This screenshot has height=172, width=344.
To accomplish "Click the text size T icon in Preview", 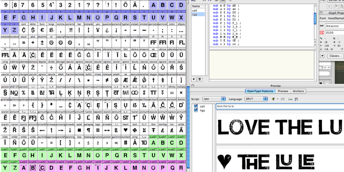I will (273, 99).
